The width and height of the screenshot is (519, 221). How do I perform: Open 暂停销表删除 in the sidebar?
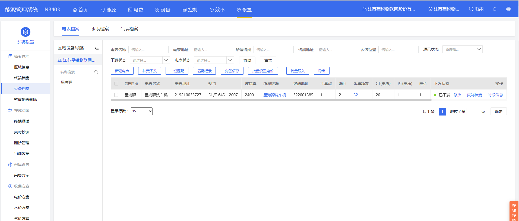click(x=26, y=100)
